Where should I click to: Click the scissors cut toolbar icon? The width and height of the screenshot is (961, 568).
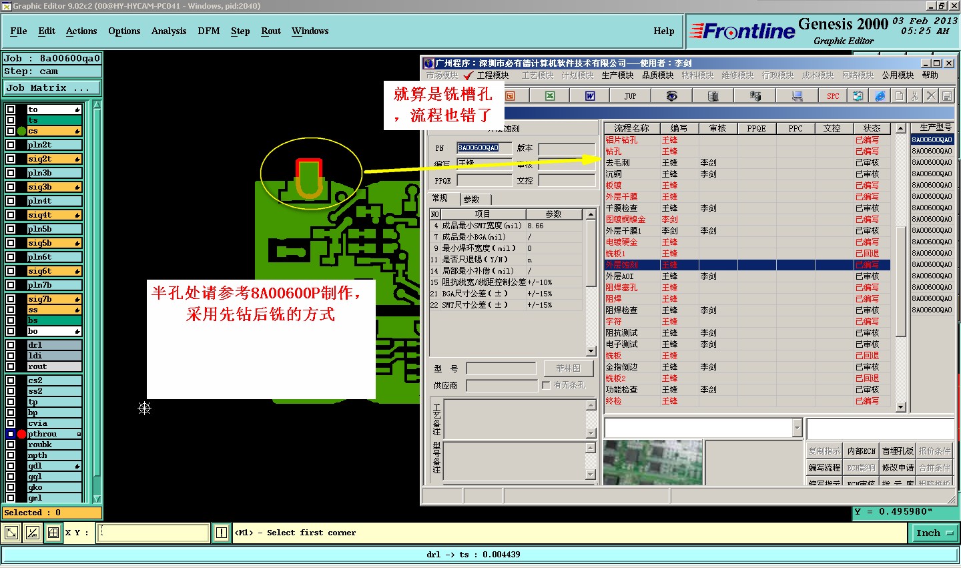915,96
